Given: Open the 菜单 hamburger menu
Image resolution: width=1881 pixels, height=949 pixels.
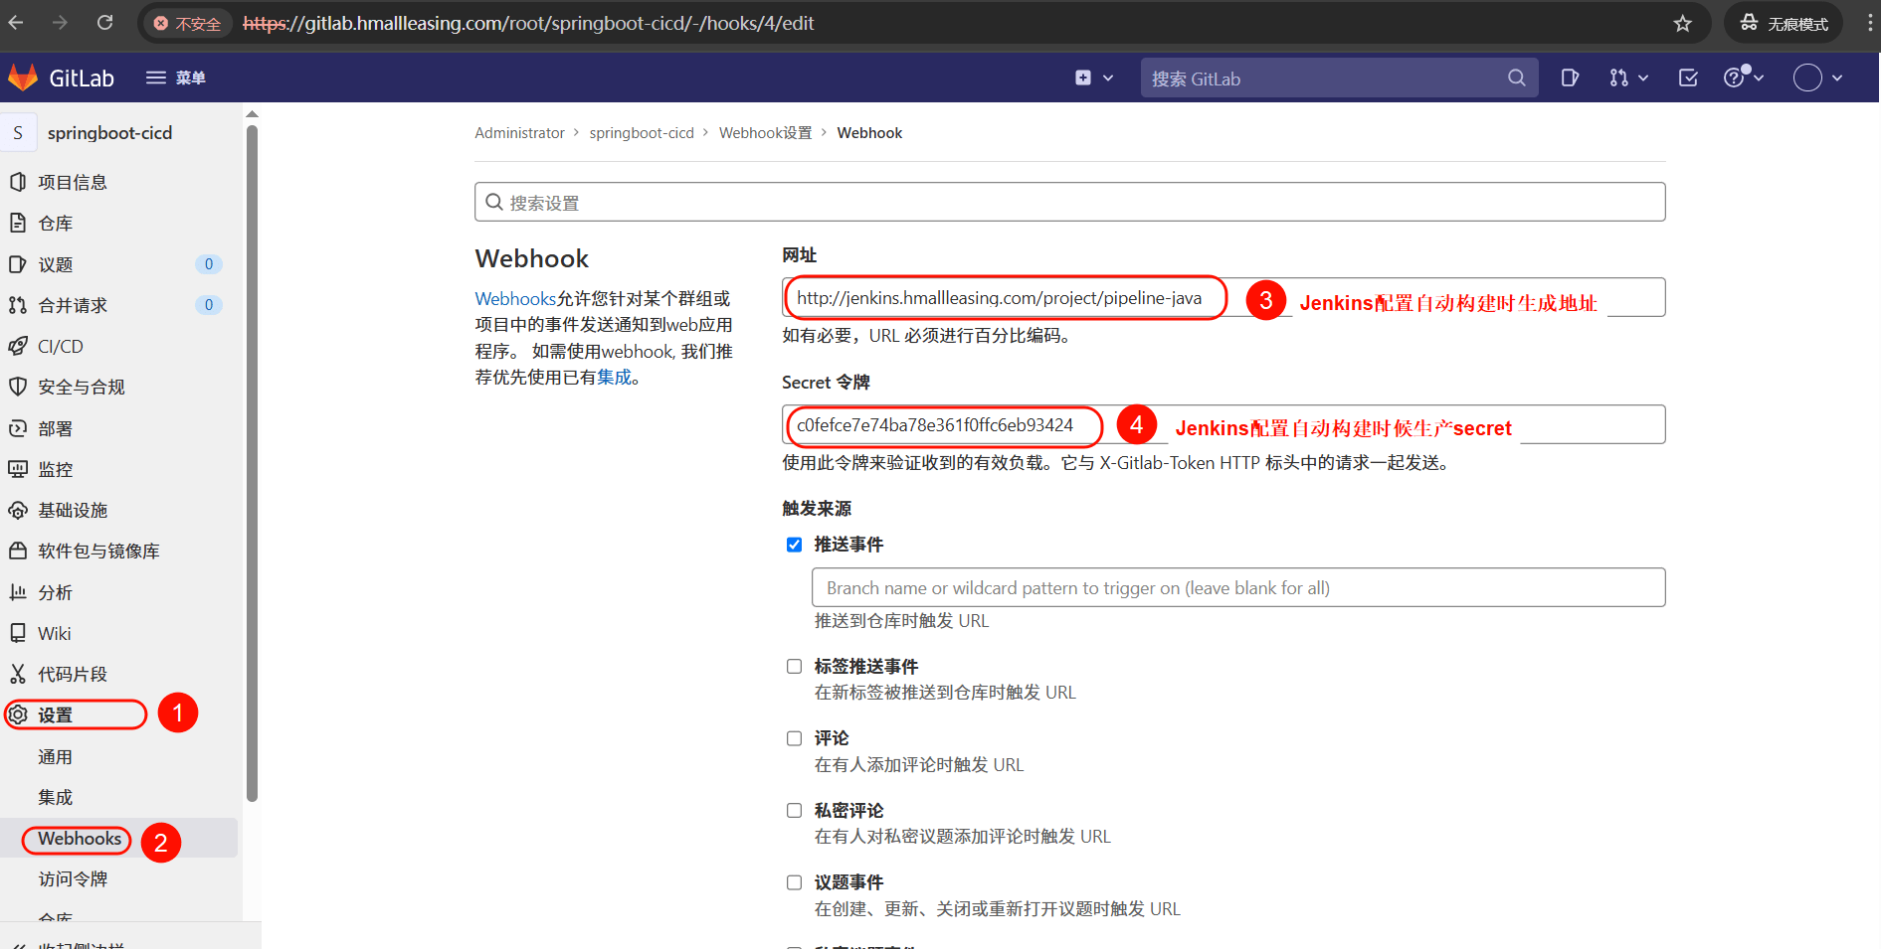Looking at the screenshot, I should coord(175,78).
